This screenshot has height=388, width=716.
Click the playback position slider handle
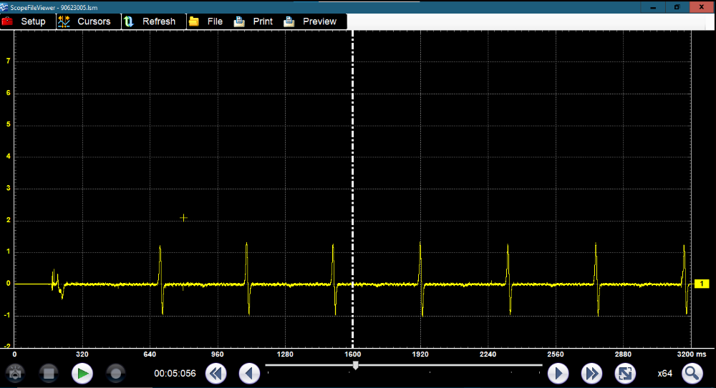tap(356, 366)
